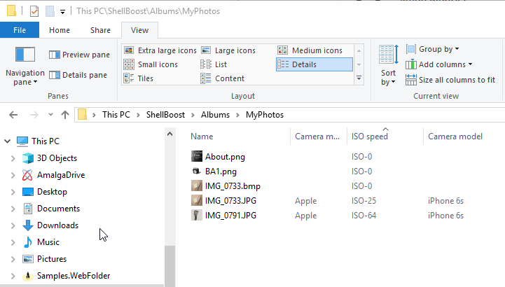Select the List layout option
The image size is (505, 287).
(214, 64)
